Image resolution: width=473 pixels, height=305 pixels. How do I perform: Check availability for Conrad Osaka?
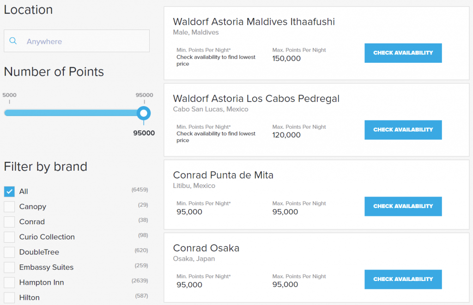pyautogui.click(x=403, y=279)
